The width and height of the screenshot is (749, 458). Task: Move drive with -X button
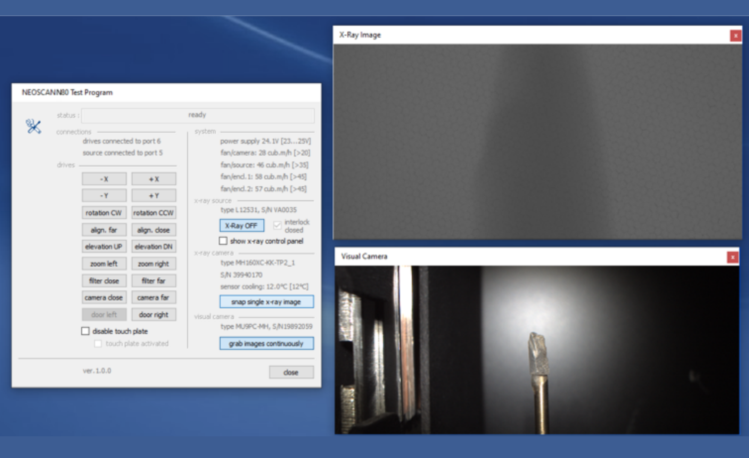pyautogui.click(x=104, y=179)
